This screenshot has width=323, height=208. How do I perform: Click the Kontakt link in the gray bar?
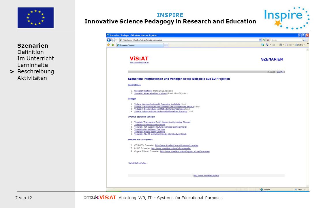[271, 72]
